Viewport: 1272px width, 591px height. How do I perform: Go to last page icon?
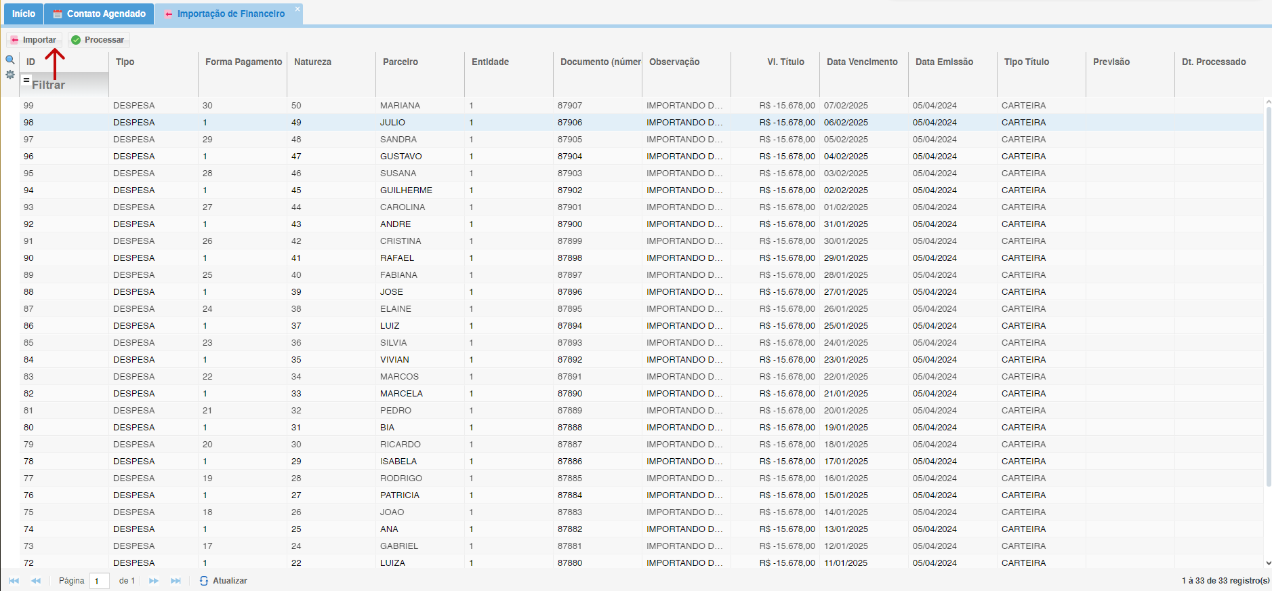[176, 581]
